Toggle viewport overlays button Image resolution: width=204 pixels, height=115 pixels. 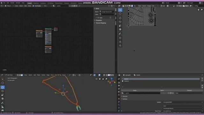point(99,75)
